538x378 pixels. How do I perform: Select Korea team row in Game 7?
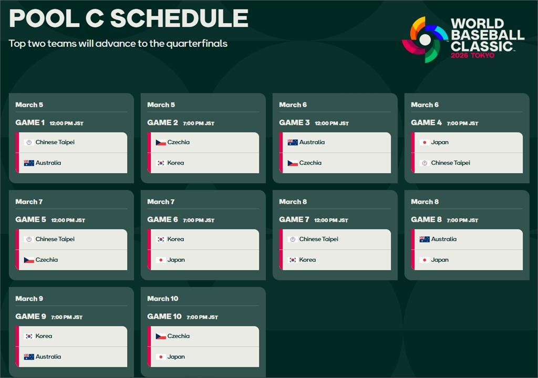(337, 260)
